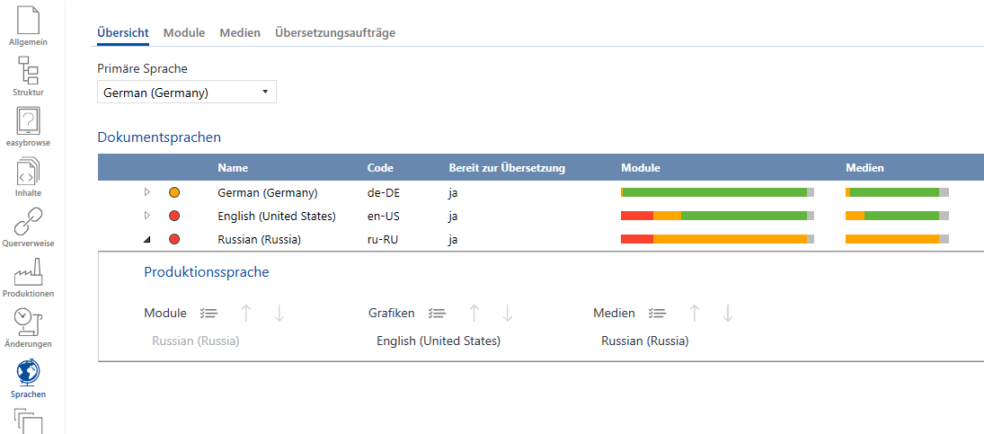Switch to the Module tab
Viewport: 984px width, 434px height.
(x=184, y=33)
